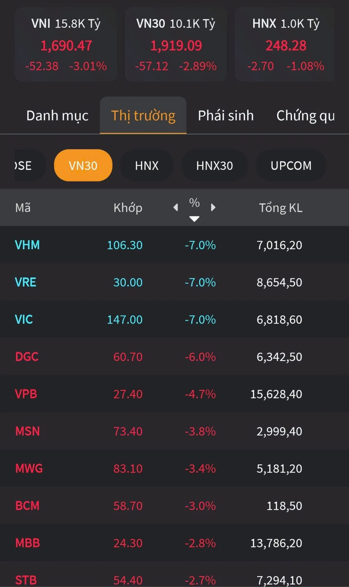Open the Chứng quyền tab
This screenshot has width=349, height=587.
(x=305, y=116)
